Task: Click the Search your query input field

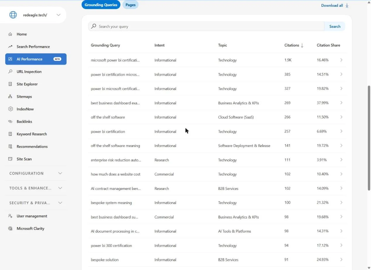Action: pos(206,26)
